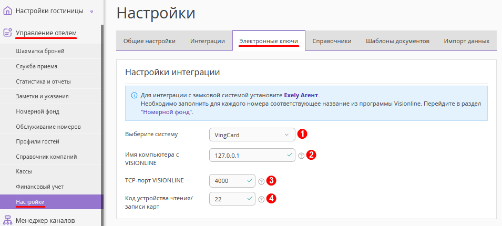Image resolution: width=502 pixels, height=226 pixels.
Task: Click the hotel settings house icon
Action: 7,11
